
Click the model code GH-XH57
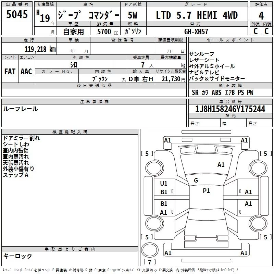click(x=196, y=31)
